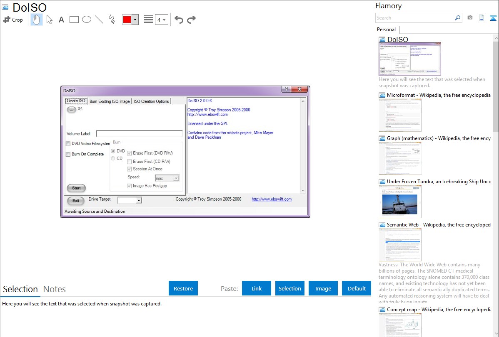Select the CD radio button
Screen dimensions: 499x337
coord(113,158)
